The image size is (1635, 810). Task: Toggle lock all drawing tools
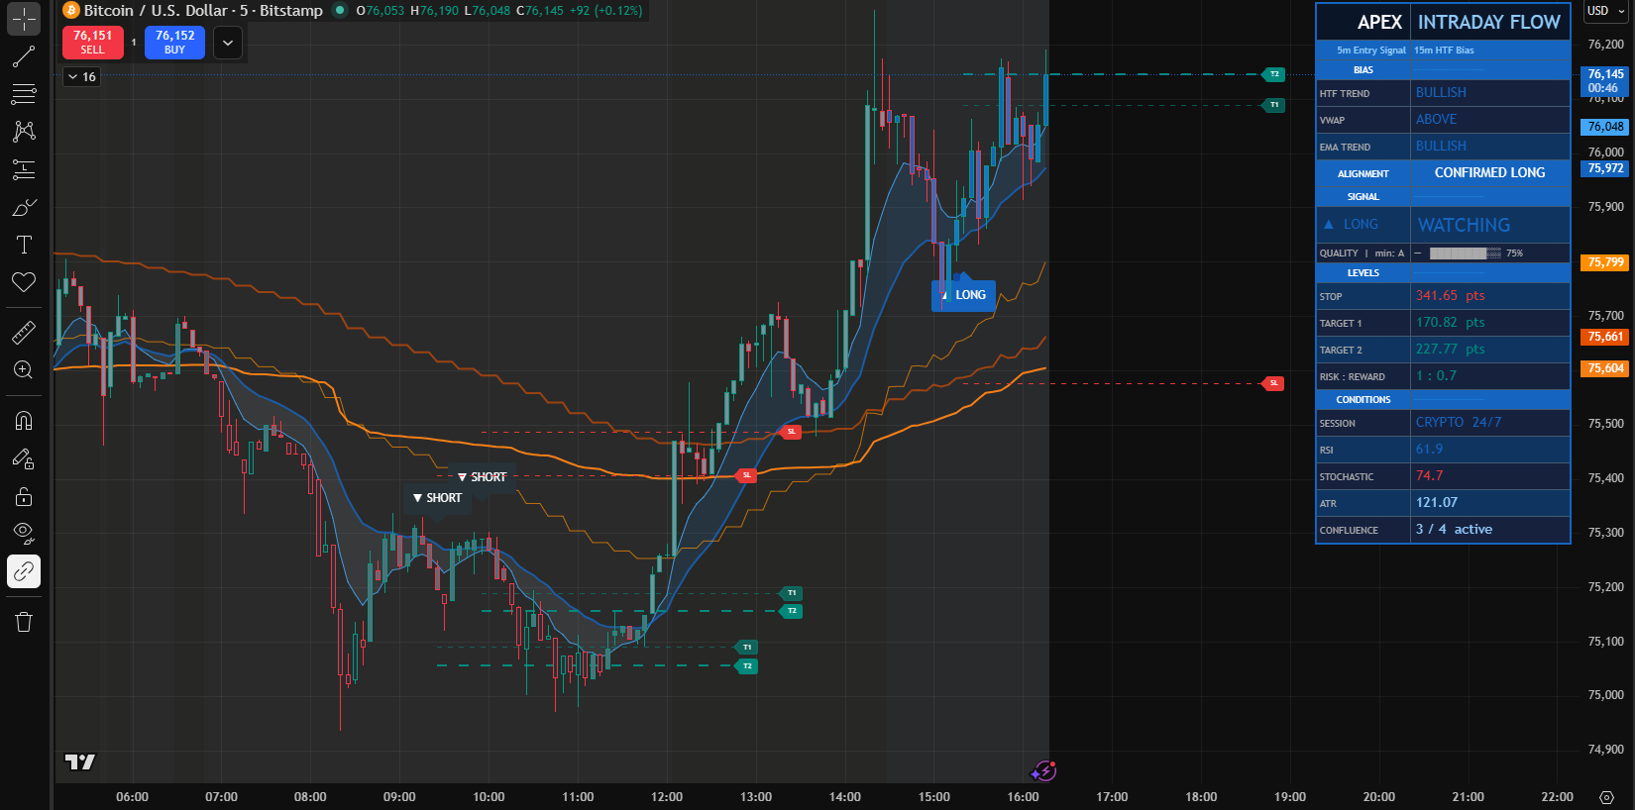(x=24, y=496)
